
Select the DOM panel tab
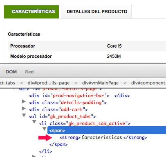click(11, 72)
